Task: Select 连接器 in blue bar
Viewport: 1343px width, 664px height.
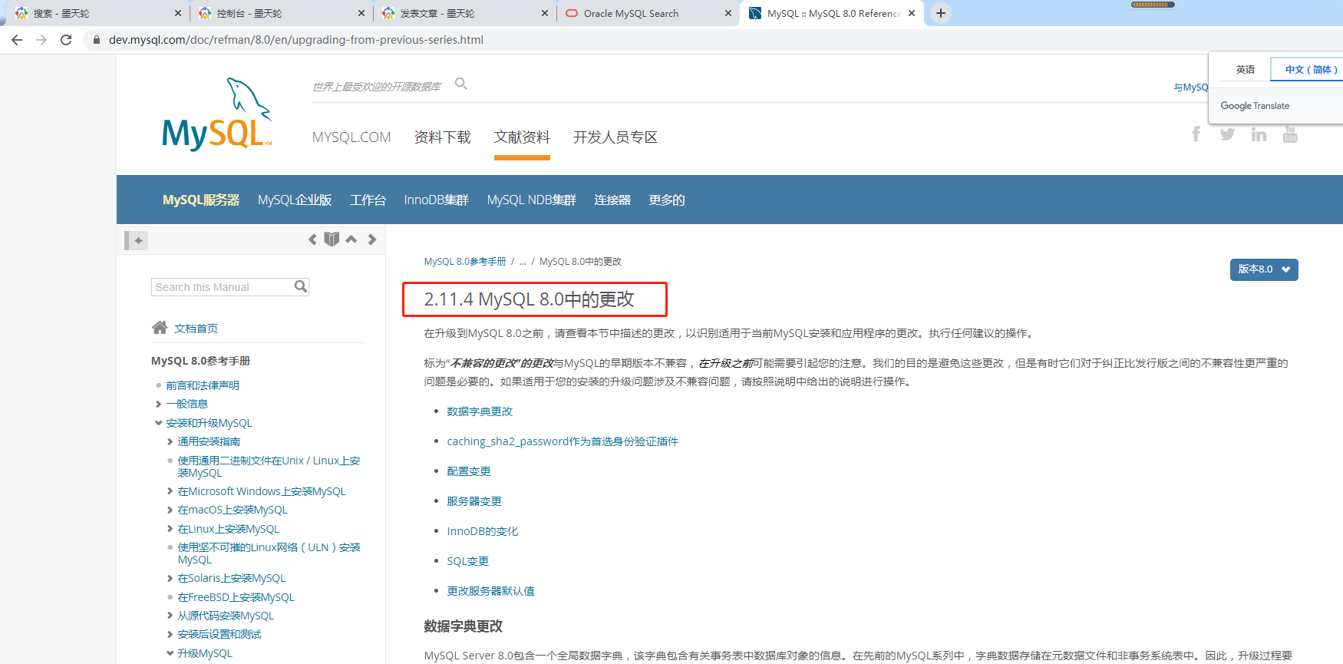Action: 612,200
